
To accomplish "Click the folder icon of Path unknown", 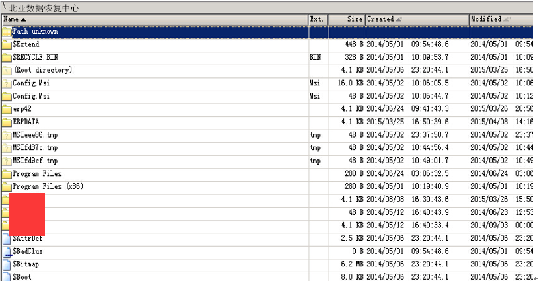I will tap(7, 32).
